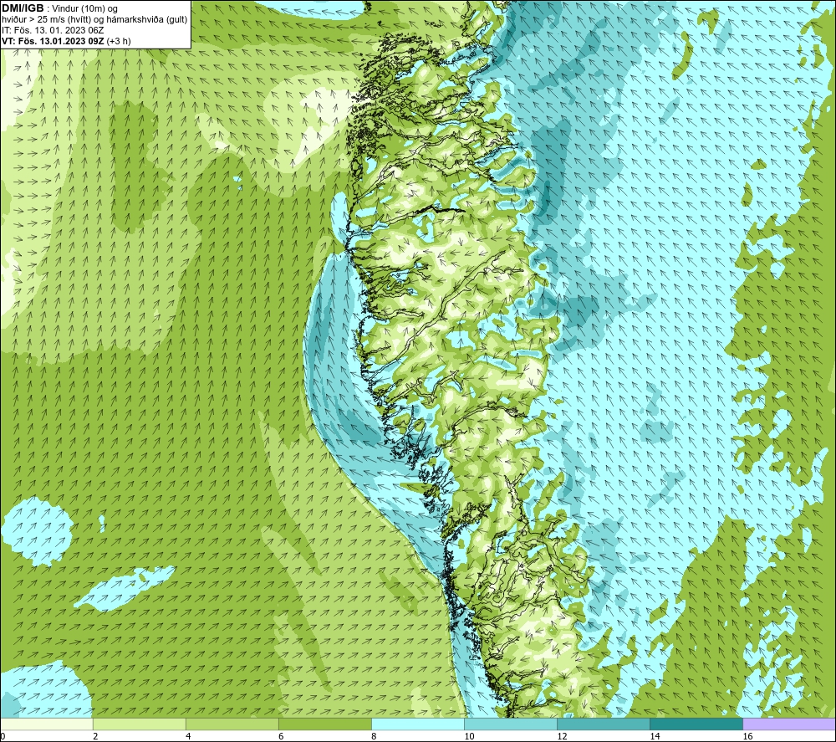
Task: Click scale label "2" below the color bar
Action: (95, 736)
